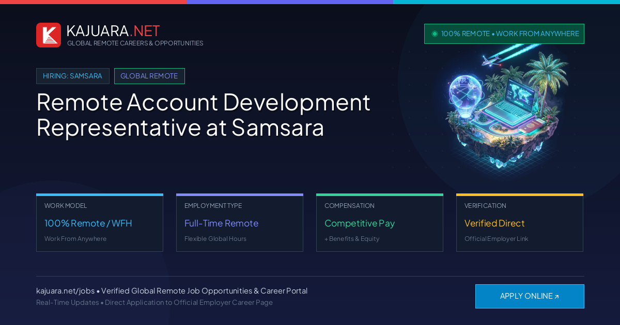Click the Competitive Pay value
The width and height of the screenshot is (620, 325).
click(x=360, y=223)
